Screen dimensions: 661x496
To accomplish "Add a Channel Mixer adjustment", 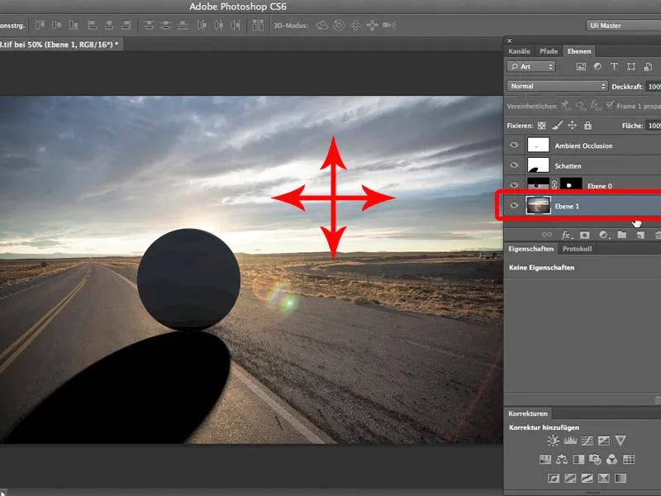I will tap(611, 460).
